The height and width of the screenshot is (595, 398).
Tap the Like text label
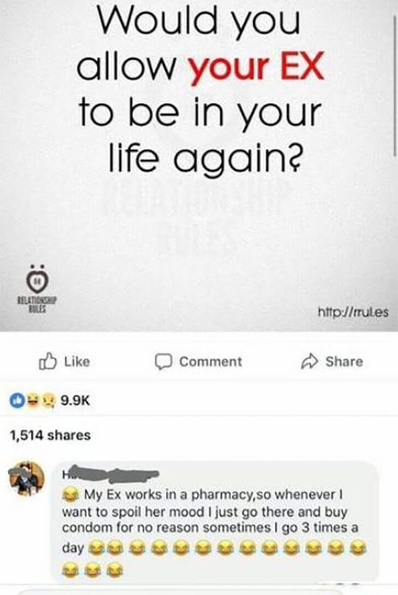tap(77, 361)
